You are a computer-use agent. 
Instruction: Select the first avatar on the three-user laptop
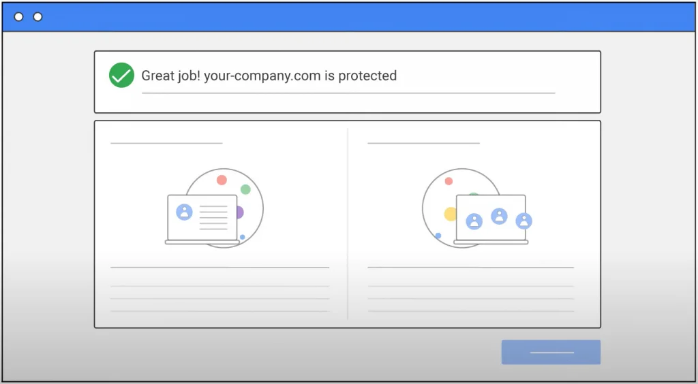pos(474,221)
